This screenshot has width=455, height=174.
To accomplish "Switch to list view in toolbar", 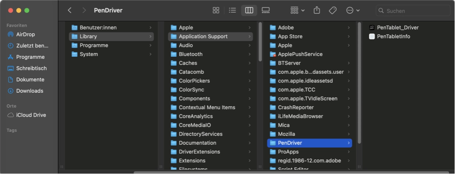I will click(x=232, y=11).
